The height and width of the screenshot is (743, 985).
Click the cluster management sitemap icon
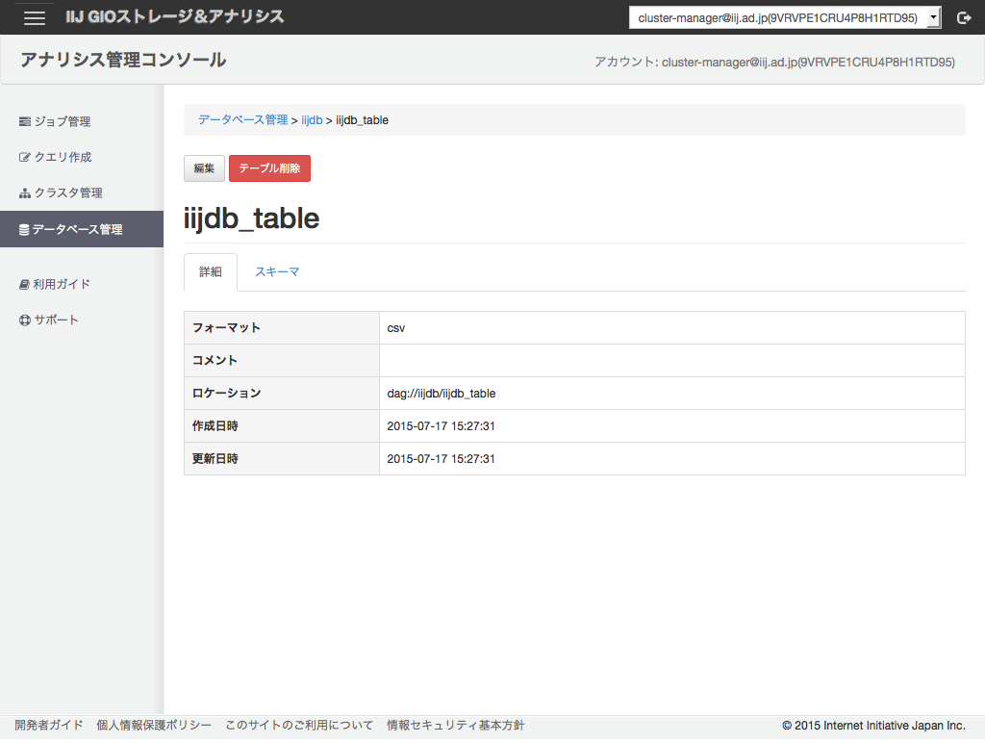[24, 193]
